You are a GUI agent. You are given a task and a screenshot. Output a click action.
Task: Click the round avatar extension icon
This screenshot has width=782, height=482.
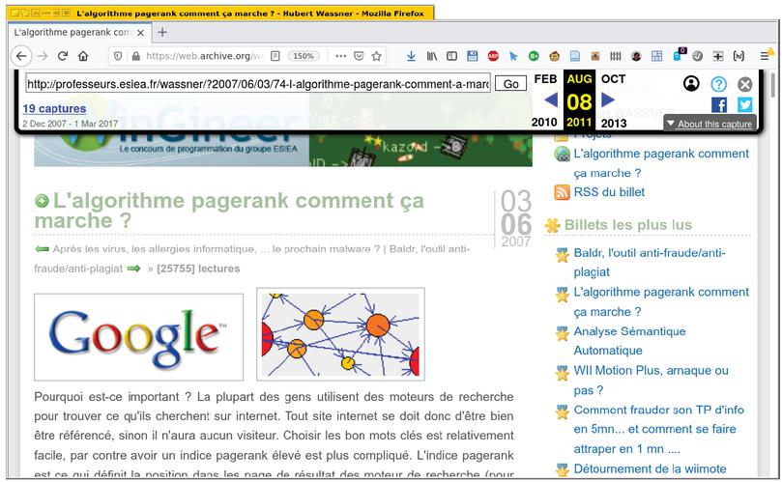coord(636,56)
